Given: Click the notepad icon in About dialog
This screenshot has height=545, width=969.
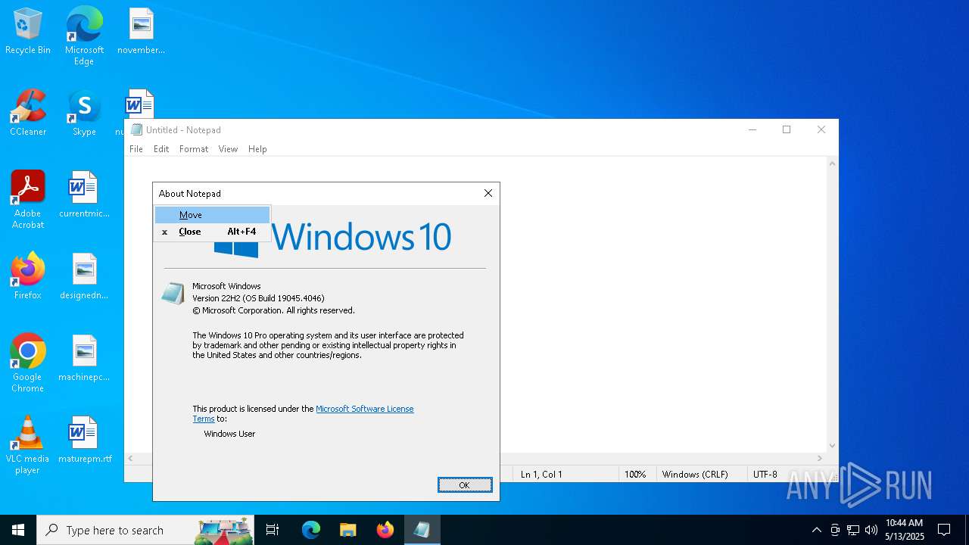Looking at the screenshot, I should pos(173,293).
